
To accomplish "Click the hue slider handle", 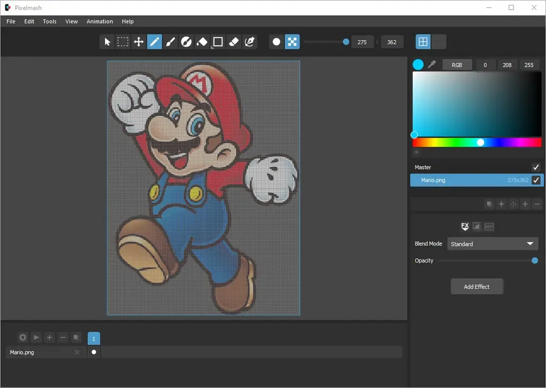I will [x=480, y=142].
